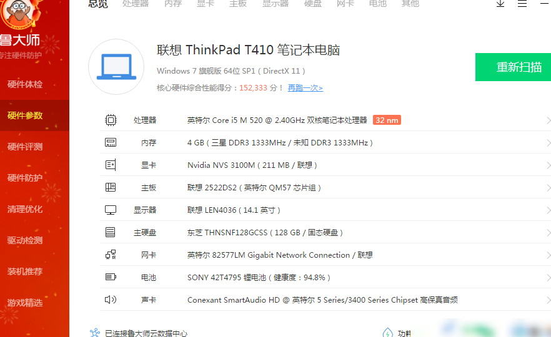Click the battery icon
551x337 pixels.
pos(111,277)
